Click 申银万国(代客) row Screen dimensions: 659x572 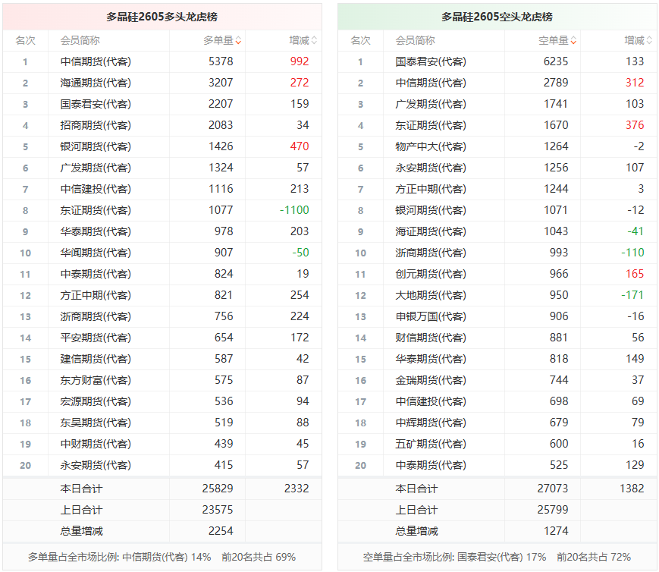click(x=497, y=316)
